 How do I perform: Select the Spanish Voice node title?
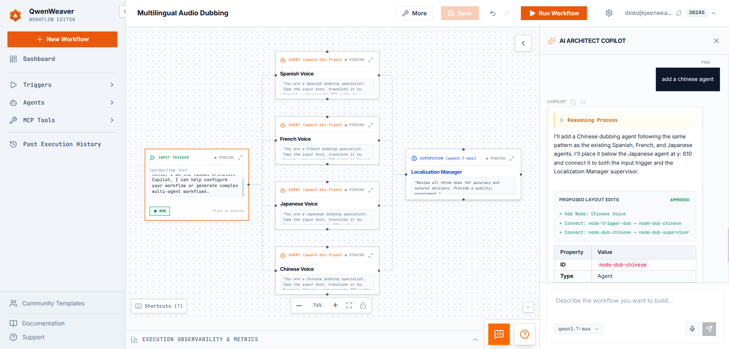coord(297,74)
